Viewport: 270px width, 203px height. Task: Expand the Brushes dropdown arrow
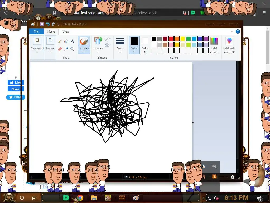coord(84,52)
